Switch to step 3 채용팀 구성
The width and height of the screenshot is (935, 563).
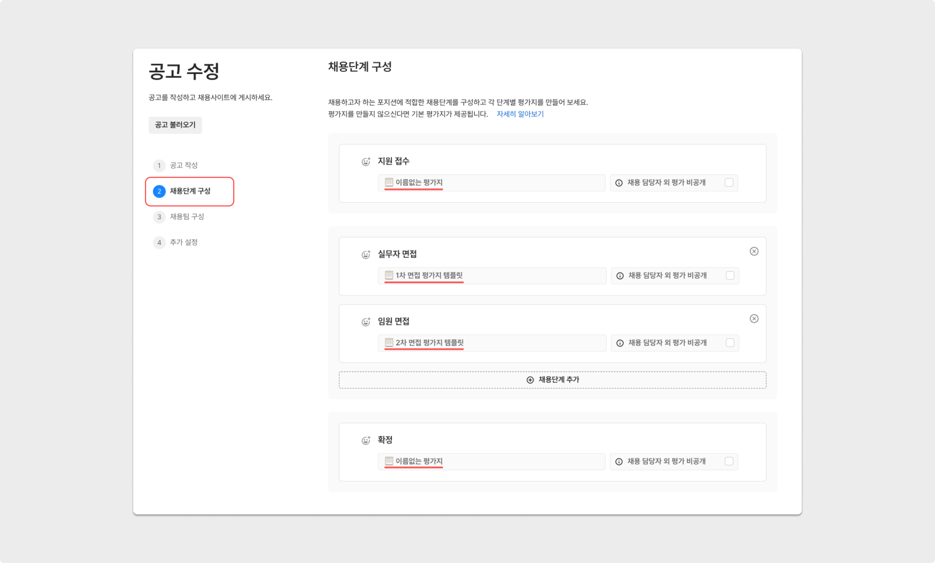pos(187,216)
